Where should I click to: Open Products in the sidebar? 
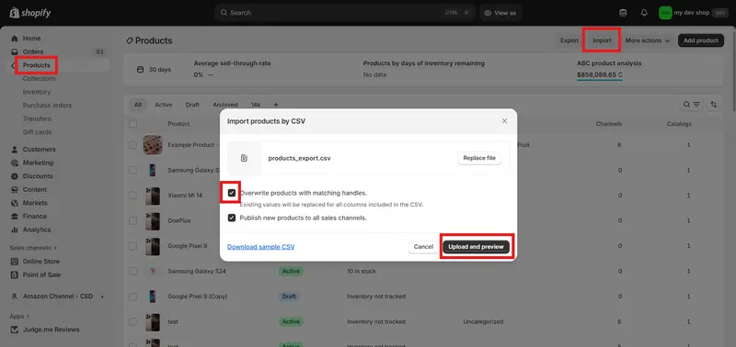(36, 65)
